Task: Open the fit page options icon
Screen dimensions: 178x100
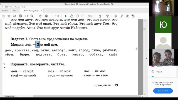Action: point(101,16)
